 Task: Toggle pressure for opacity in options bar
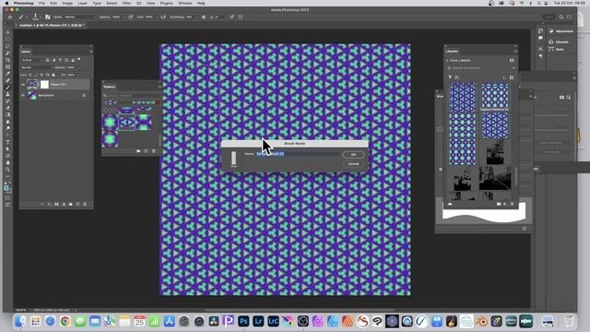point(130,17)
